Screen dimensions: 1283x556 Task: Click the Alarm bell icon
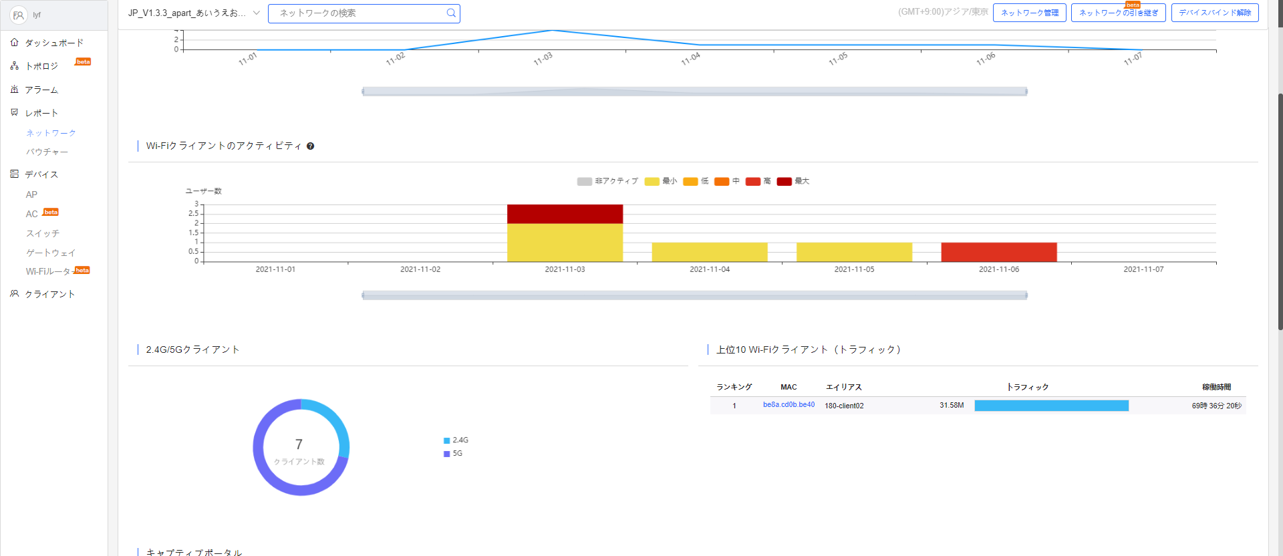tap(14, 89)
